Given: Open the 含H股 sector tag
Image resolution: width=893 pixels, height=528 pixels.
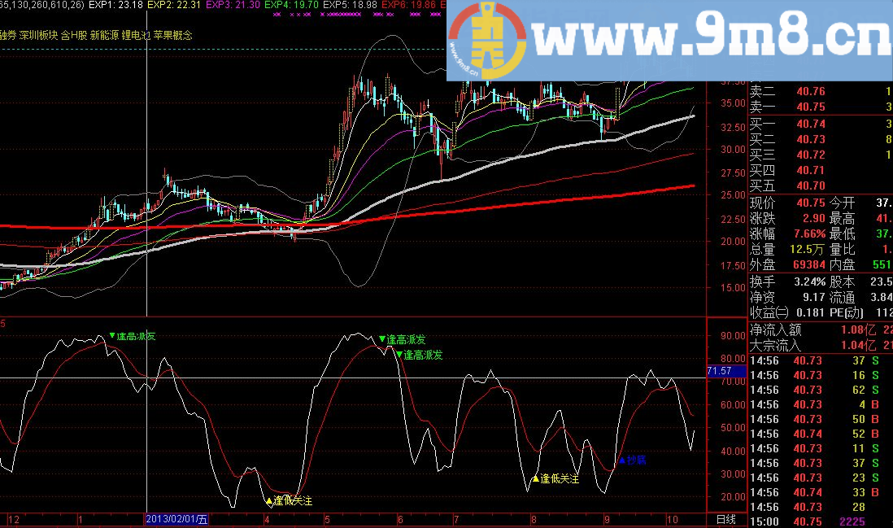Looking at the screenshot, I should click(x=74, y=35).
